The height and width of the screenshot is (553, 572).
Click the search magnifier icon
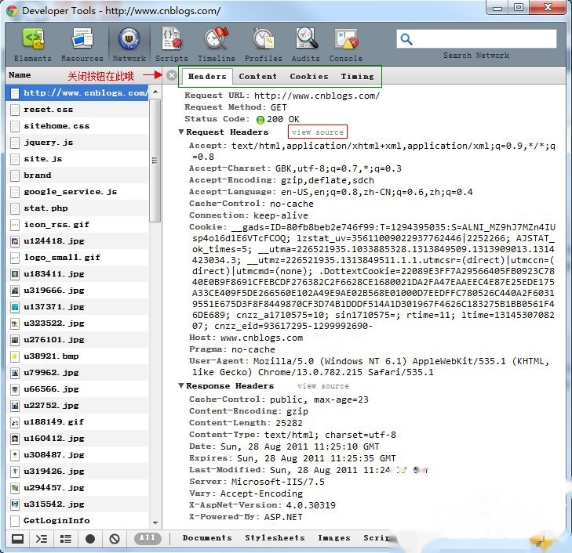(406, 39)
